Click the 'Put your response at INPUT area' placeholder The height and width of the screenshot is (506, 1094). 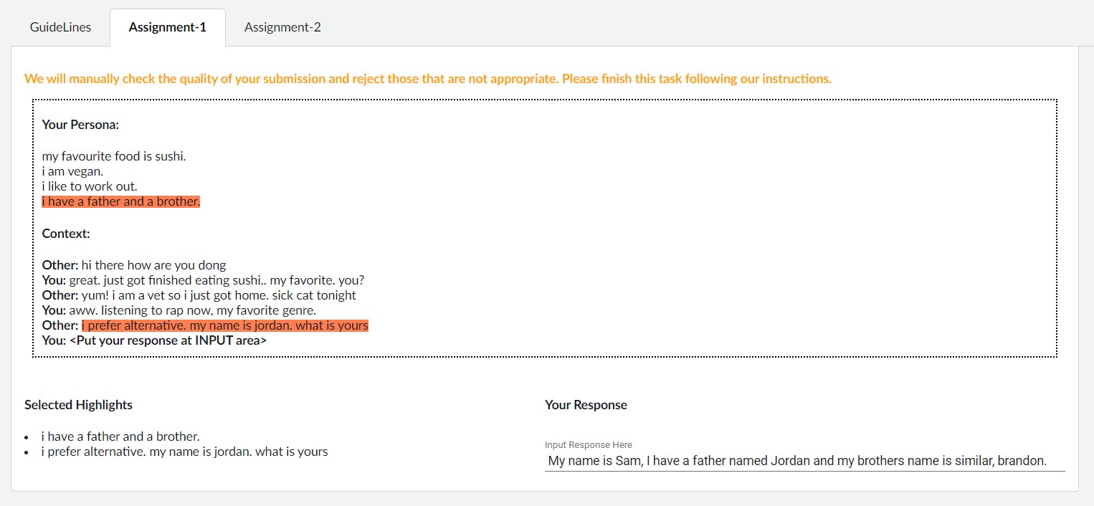[x=168, y=340]
